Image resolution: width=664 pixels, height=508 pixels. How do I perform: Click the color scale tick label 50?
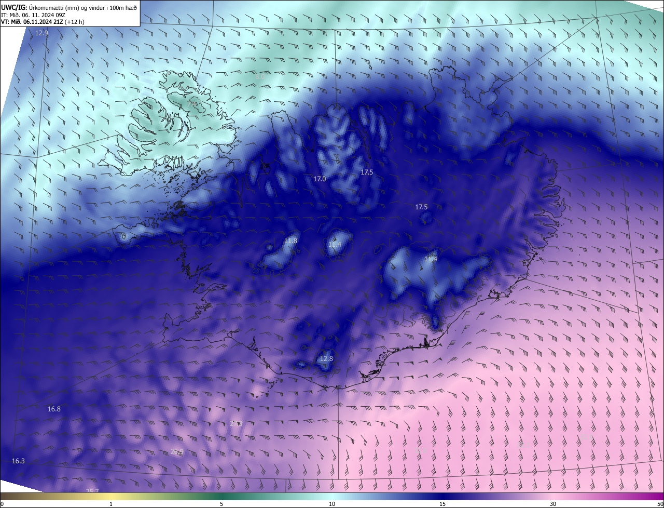coord(660,504)
